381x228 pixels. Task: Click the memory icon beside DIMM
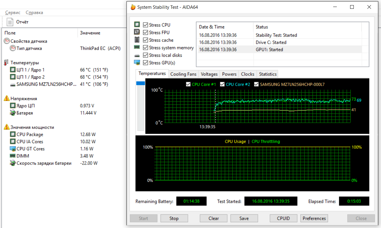coord(13,156)
